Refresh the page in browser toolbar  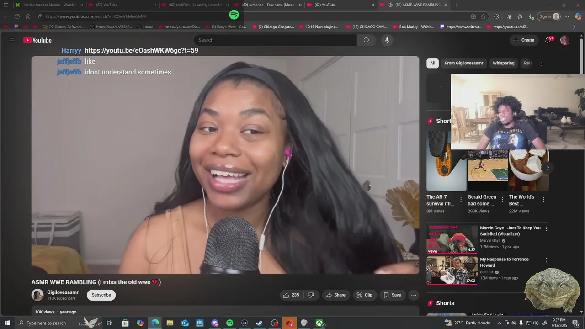[x=17, y=16]
